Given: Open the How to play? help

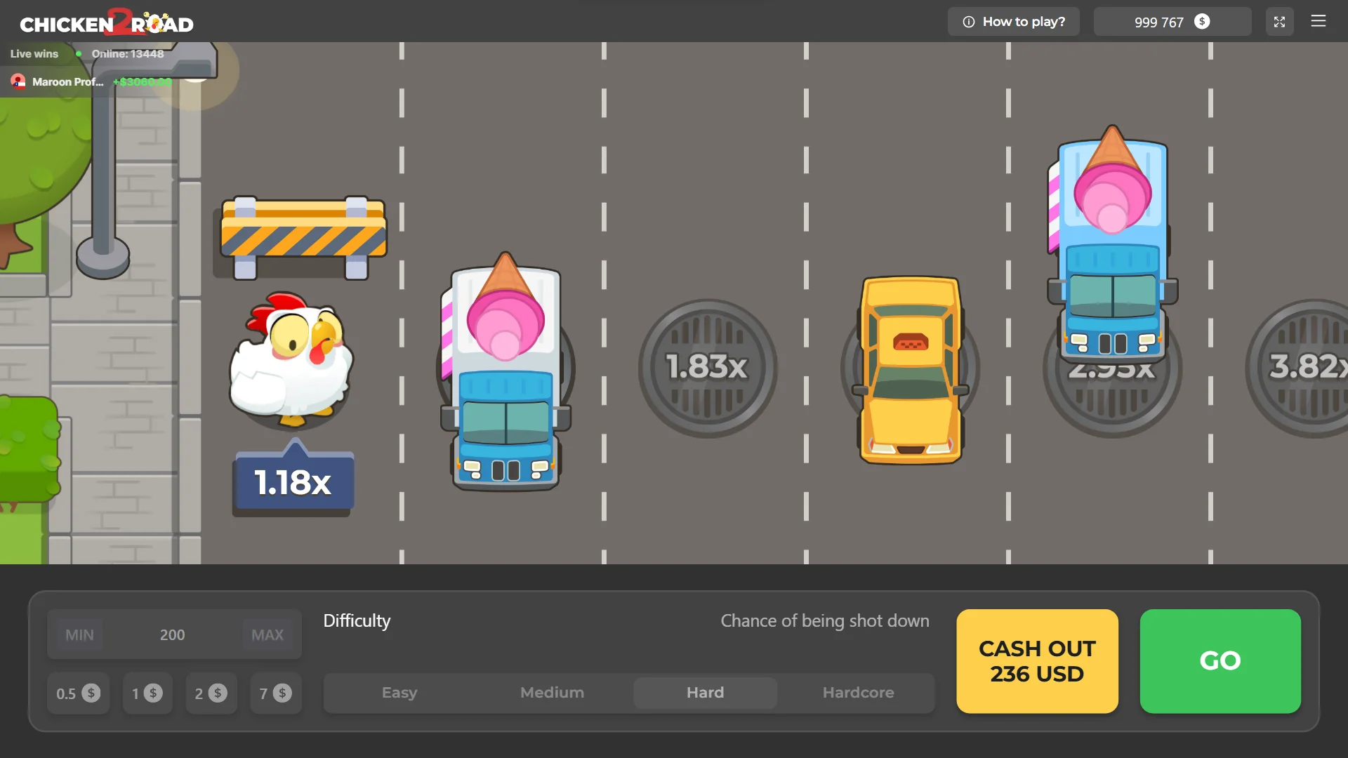Looking at the screenshot, I should [1013, 22].
